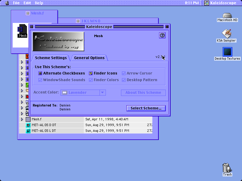Click the menu bar clock
Viewport: 242px width, 181px height.
[192, 3]
